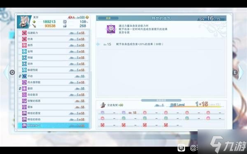Screen dimensions: 247x154
Task: Select the 豪胆 skill icon
Action: pyautogui.click(x=24, y=88)
